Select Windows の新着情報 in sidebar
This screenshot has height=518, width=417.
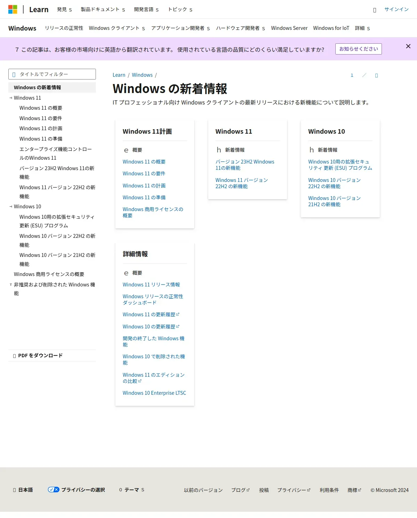(52, 87)
